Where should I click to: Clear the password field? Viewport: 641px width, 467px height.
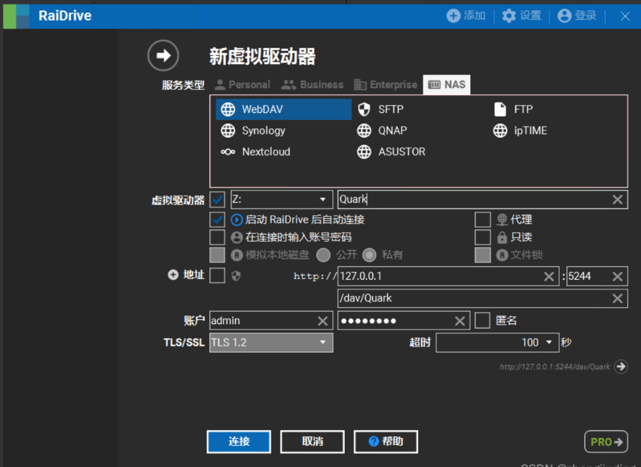460,321
